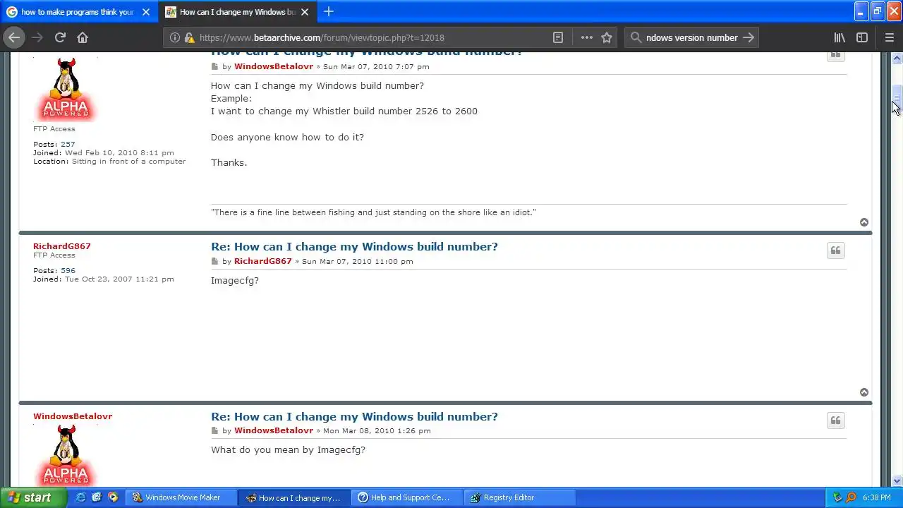Open RichardG867 profile name in left column
This screenshot has height=508, width=903.
click(x=62, y=246)
